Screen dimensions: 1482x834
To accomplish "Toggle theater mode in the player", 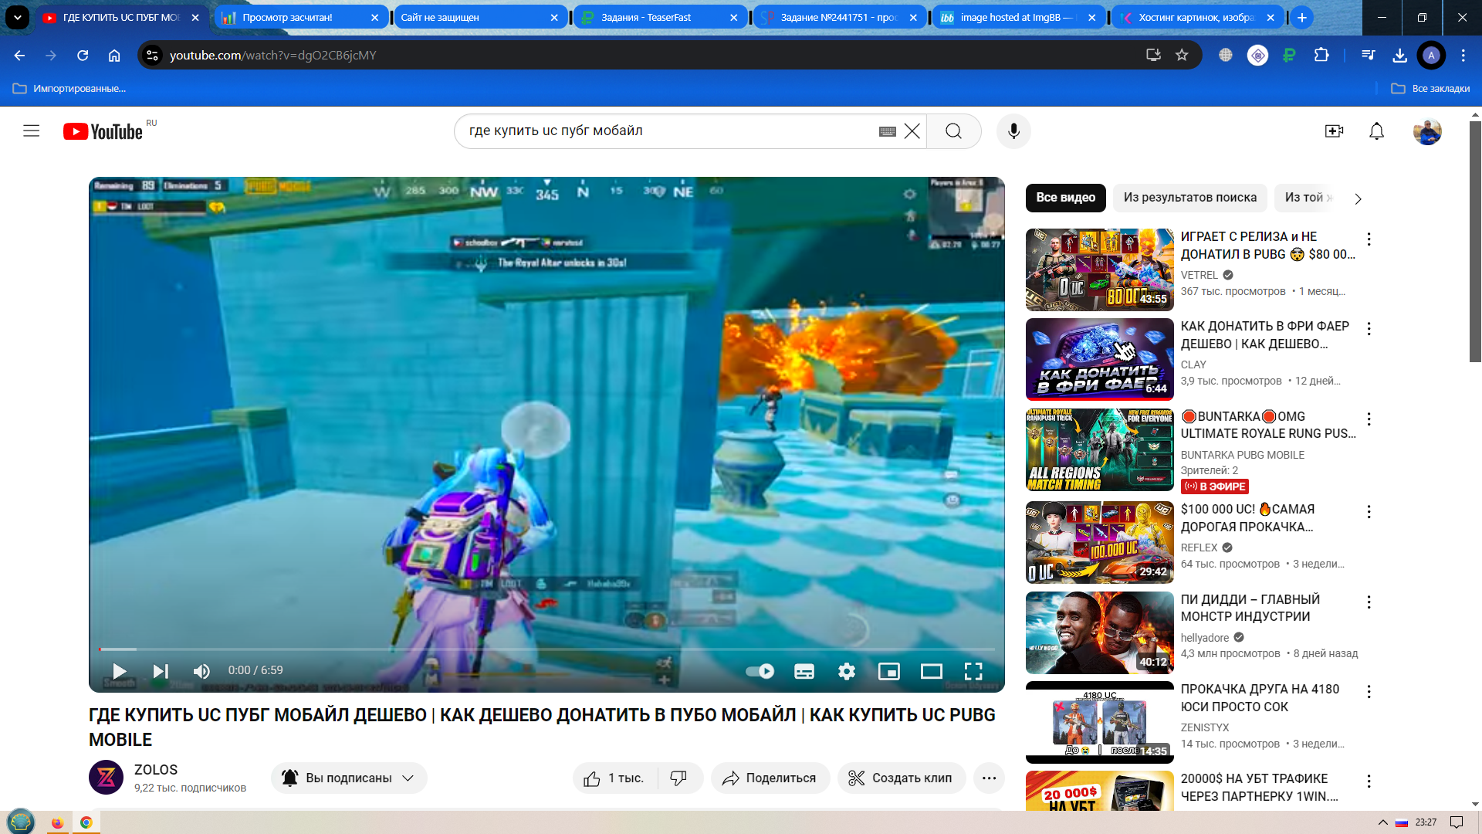I will click(932, 671).
